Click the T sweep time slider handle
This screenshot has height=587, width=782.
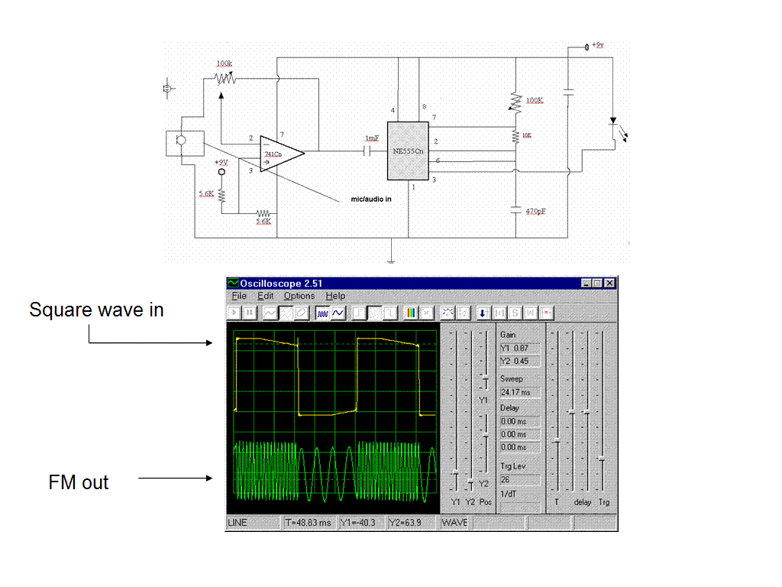(x=557, y=441)
